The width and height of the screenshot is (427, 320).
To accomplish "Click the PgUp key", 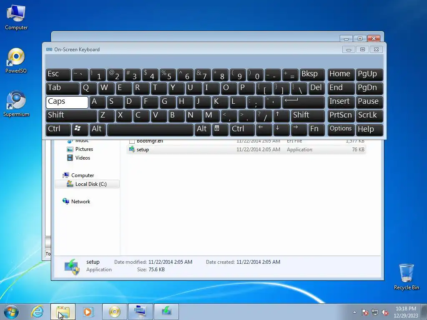I will [369, 75].
